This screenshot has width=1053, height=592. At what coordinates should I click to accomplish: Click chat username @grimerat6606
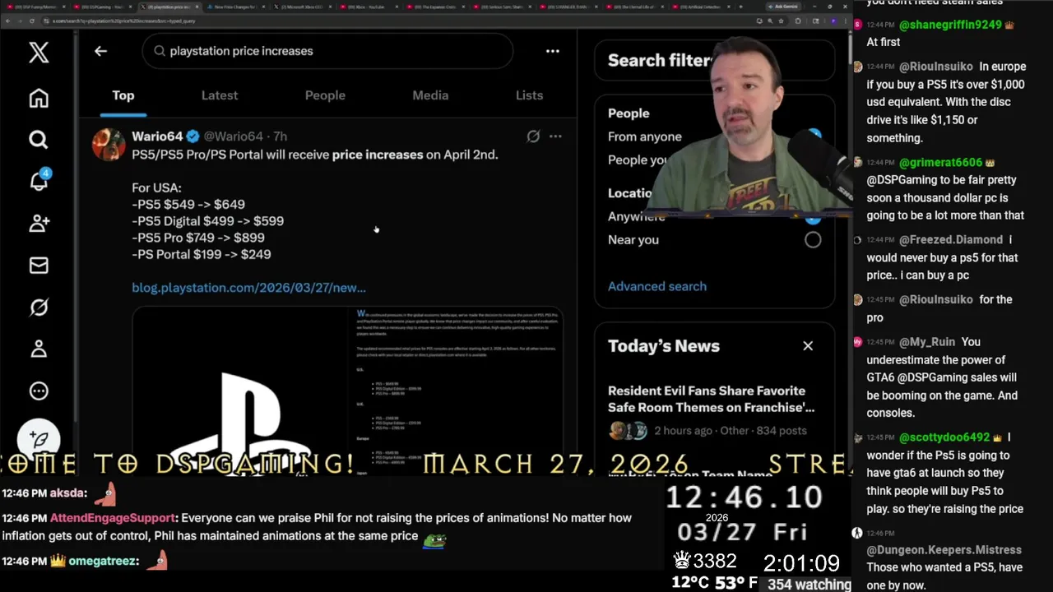[940, 163]
